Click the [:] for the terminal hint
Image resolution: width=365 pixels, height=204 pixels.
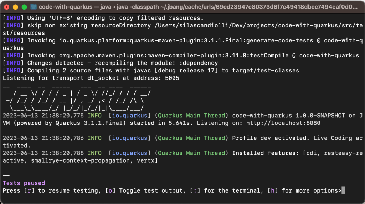click(194, 190)
